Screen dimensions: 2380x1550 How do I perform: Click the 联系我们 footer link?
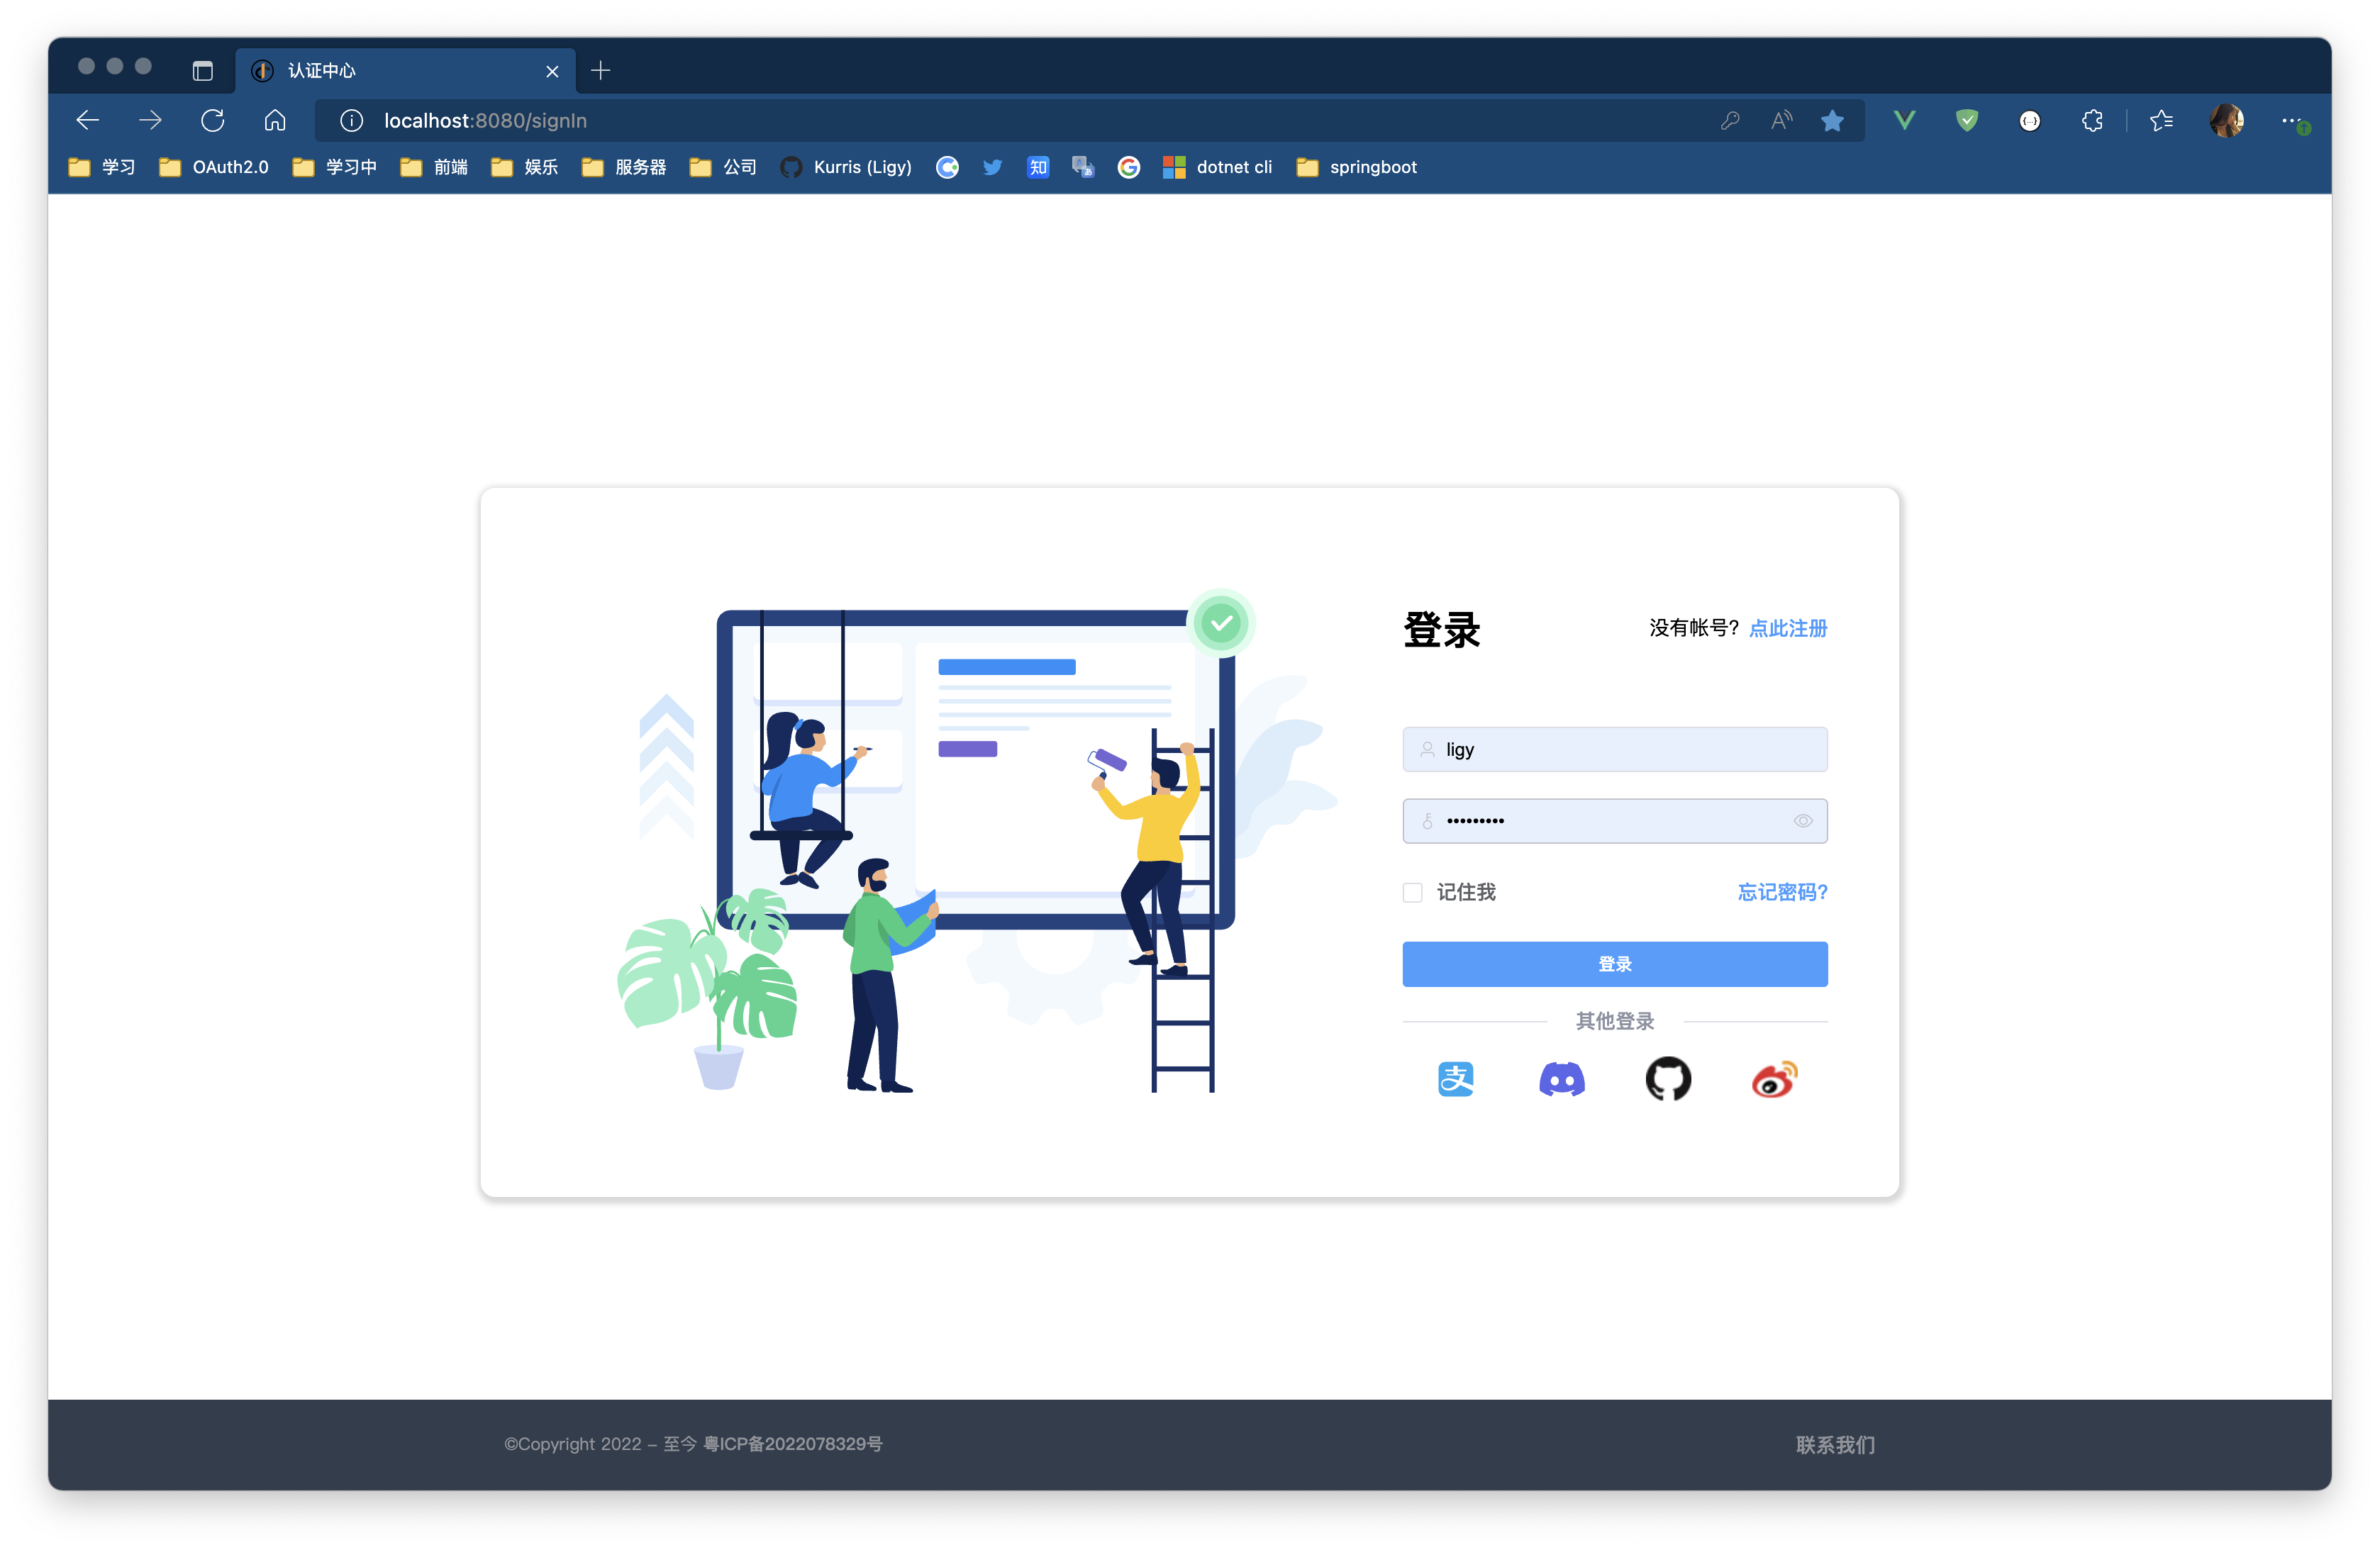[1835, 1445]
